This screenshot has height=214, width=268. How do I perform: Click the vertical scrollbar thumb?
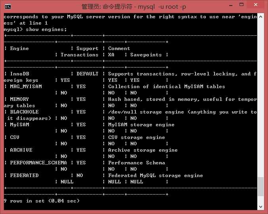point(260,187)
